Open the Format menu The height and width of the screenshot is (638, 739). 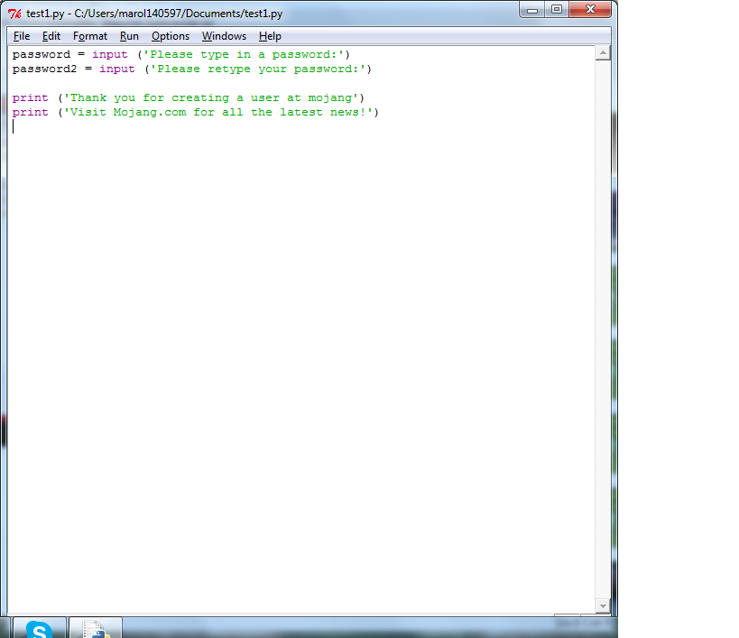90,36
